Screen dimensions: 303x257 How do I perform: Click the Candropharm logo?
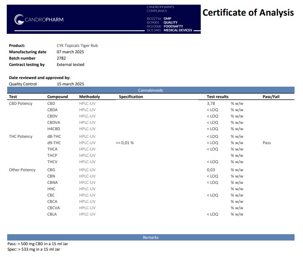tap(39, 19)
